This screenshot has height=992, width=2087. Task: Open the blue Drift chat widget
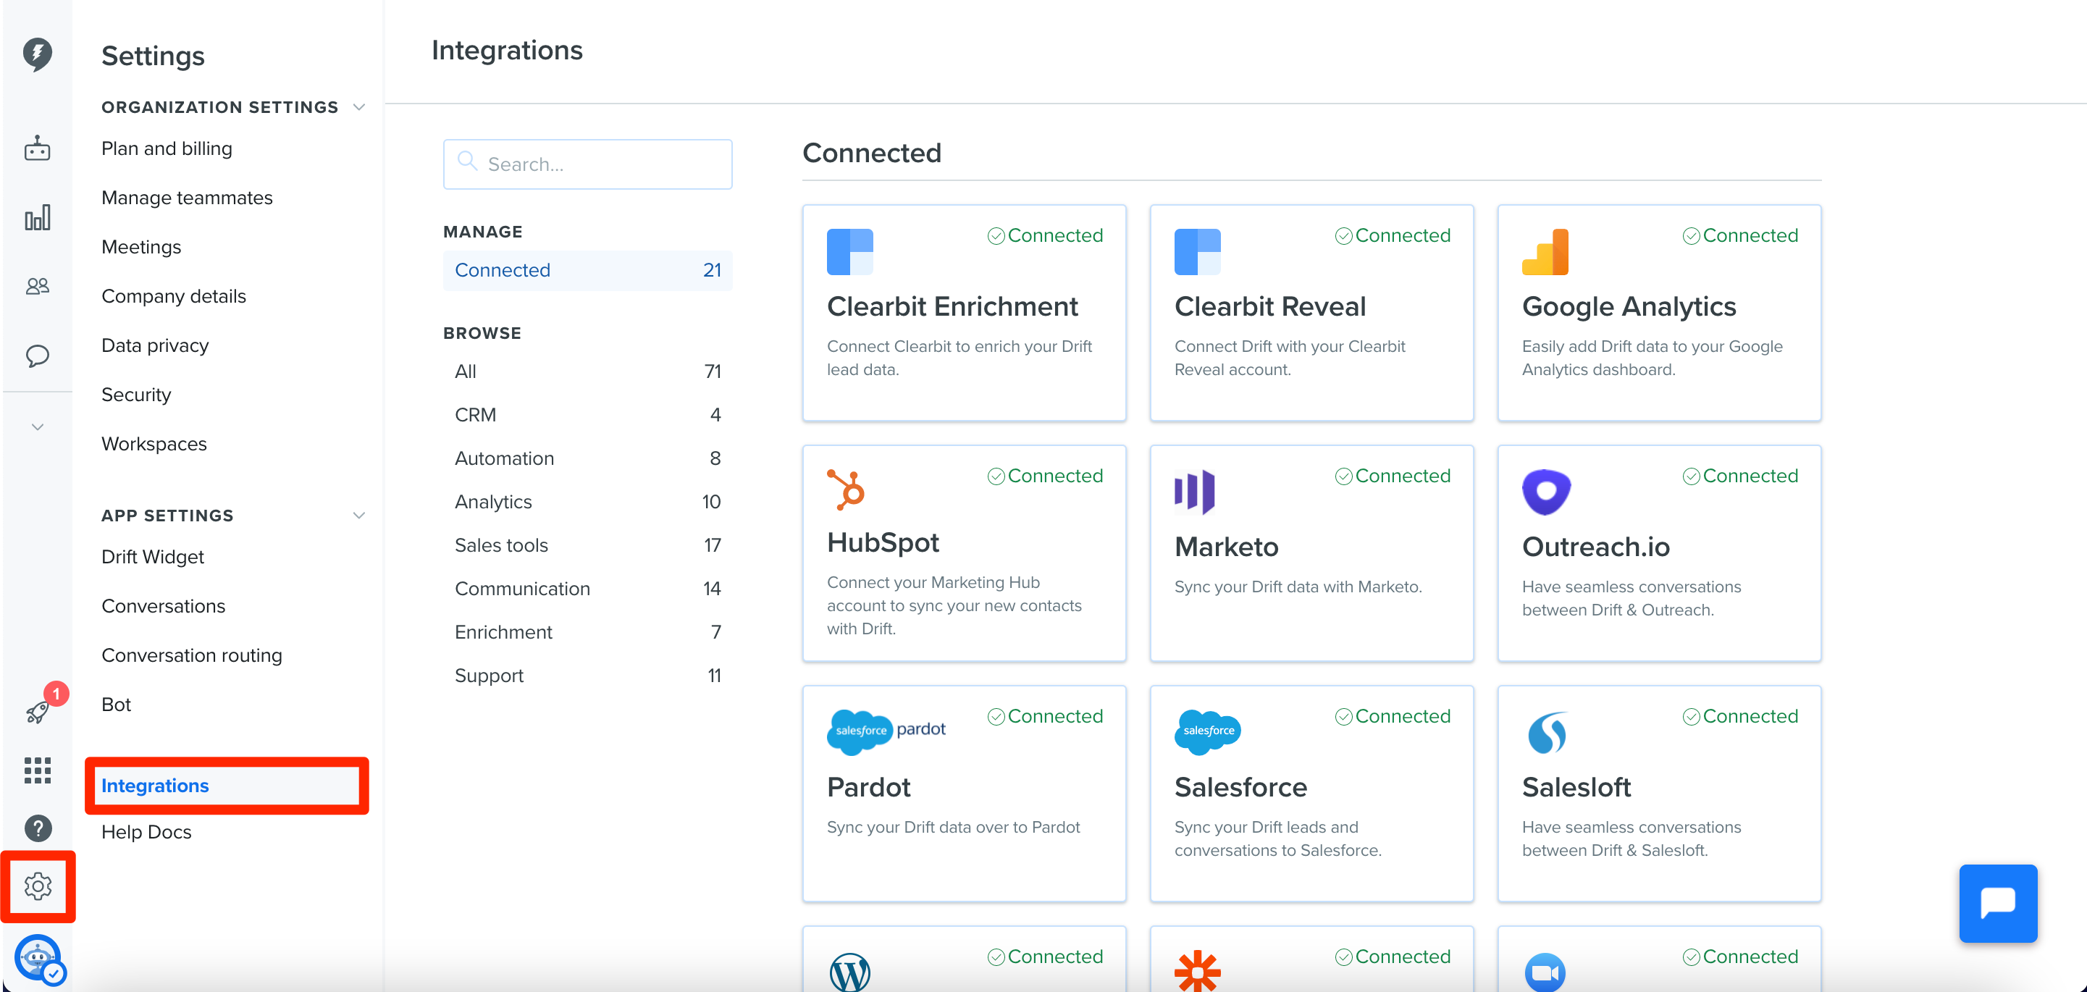point(1998,903)
